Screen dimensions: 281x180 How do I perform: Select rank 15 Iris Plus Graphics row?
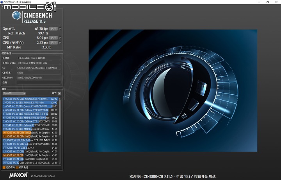pyautogui.click(x=30, y=151)
